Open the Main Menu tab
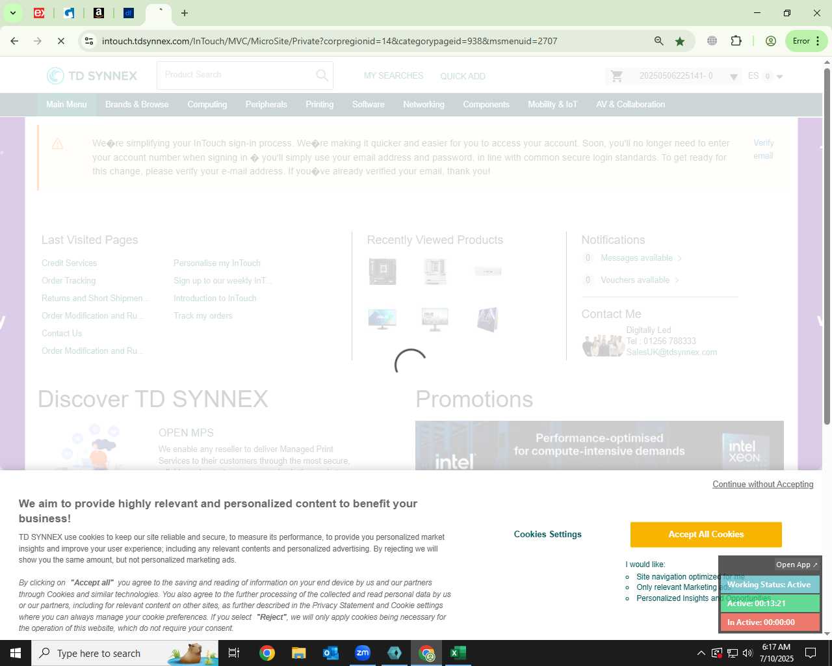This screenshot has width=832, height=666. point(66,104)
